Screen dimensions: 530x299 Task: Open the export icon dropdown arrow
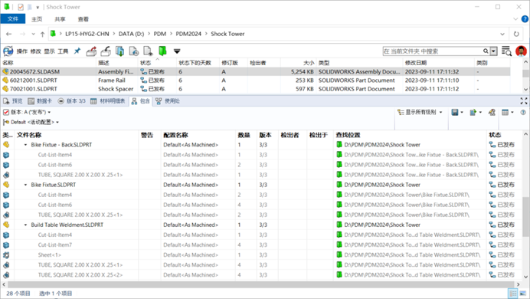click(480, 112)
